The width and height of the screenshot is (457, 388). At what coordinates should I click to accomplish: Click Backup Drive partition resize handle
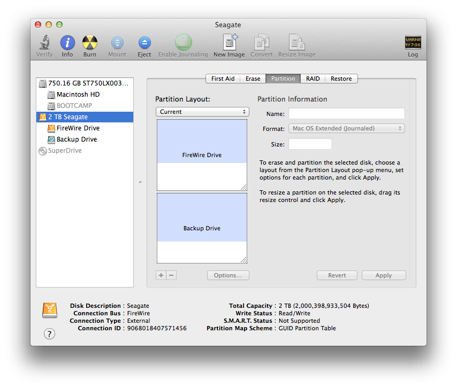(x=244, y=260)
